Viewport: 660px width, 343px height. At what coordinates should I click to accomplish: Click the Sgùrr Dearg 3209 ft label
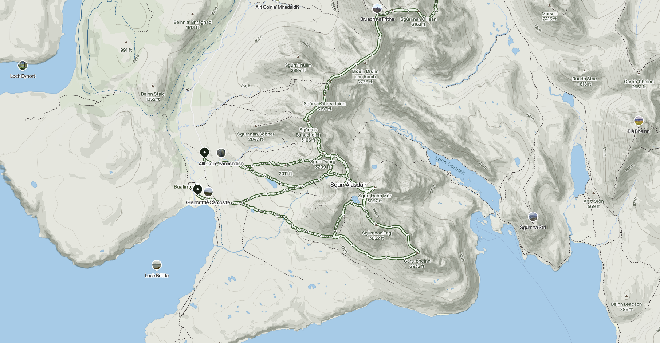[323, 164]
